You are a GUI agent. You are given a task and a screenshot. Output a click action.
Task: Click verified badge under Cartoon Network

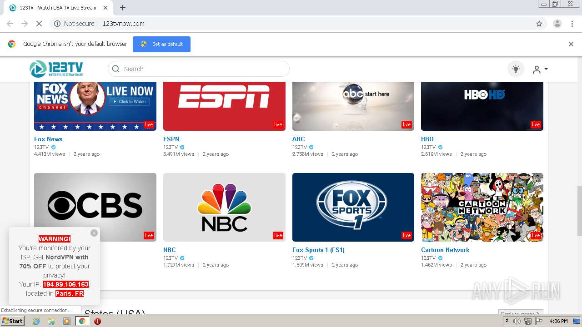tap(440, 258)
